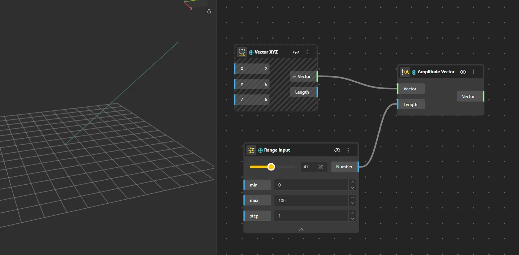
Task: Click the min value input field
Action: click(311, 185)
